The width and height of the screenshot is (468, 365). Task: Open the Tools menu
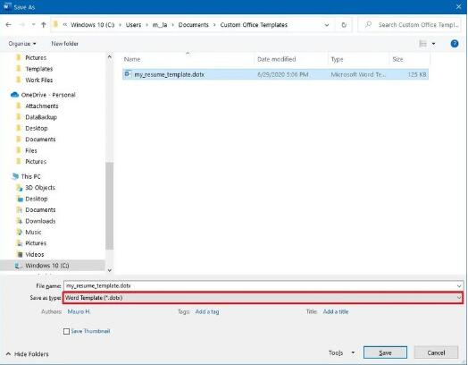[x=341, y=352]
